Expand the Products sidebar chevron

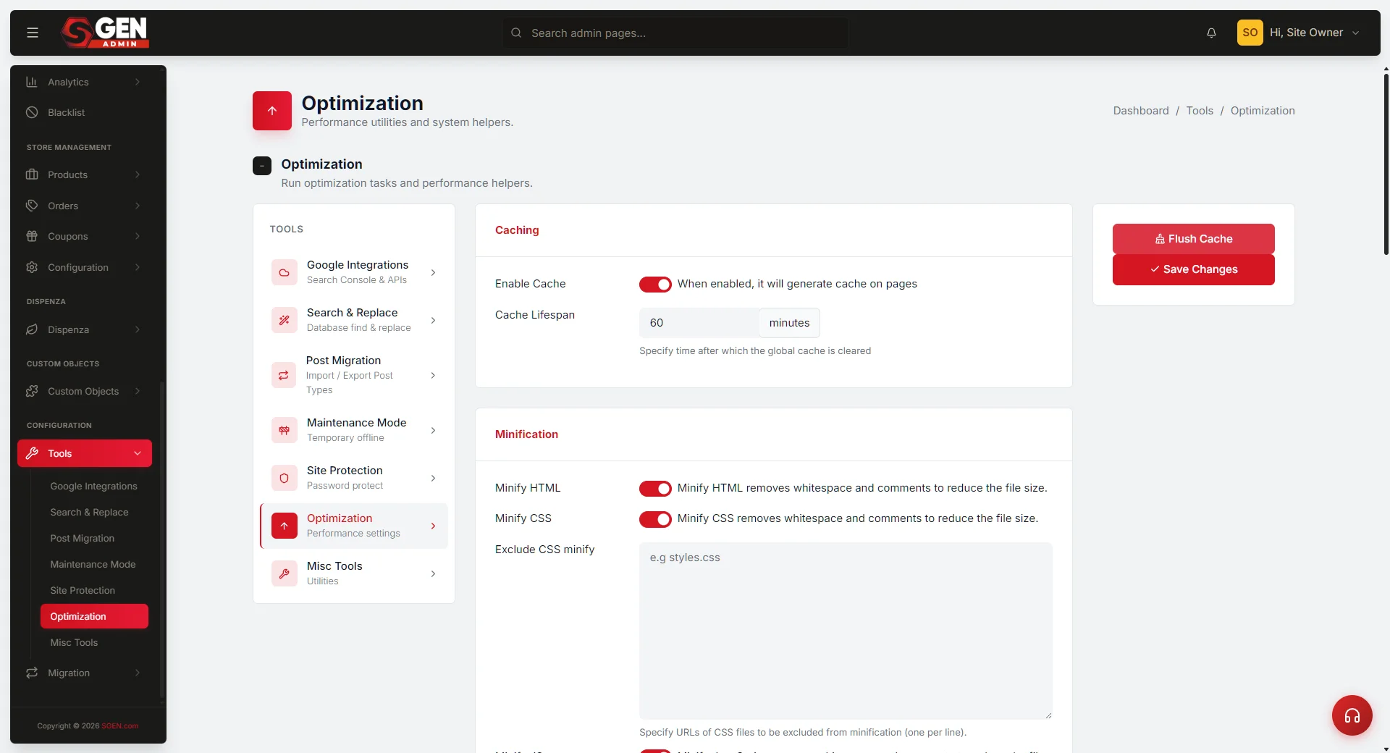pyautogui.click(x=138, y=174)
